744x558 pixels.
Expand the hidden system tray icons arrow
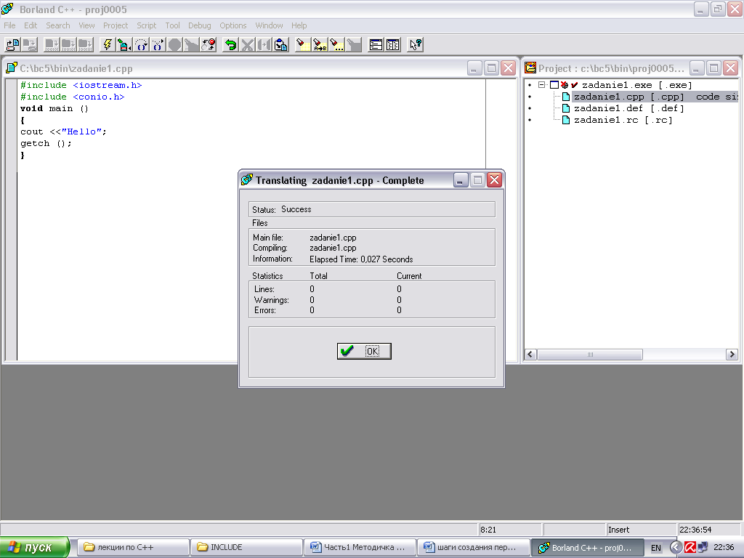click(x=676, y=547)
